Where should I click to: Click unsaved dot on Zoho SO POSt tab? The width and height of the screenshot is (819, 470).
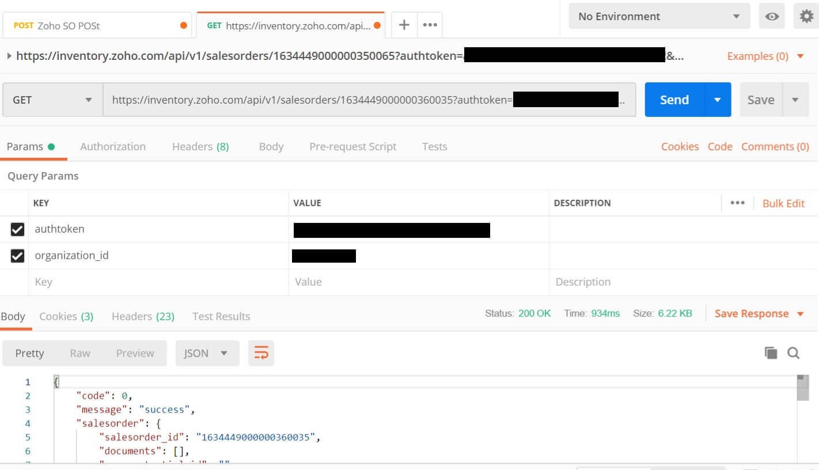pyautogui.click(x=184, y=25)
